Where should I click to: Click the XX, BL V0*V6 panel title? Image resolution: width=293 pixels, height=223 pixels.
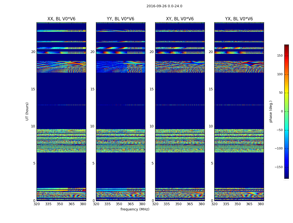(61, 19)
